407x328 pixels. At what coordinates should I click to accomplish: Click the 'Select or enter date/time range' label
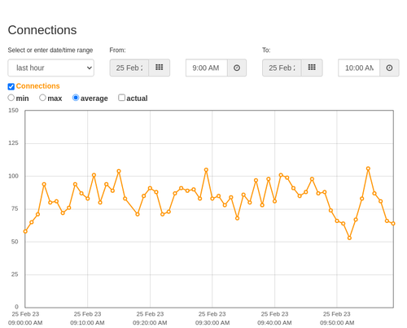click(x=50, y=50)
